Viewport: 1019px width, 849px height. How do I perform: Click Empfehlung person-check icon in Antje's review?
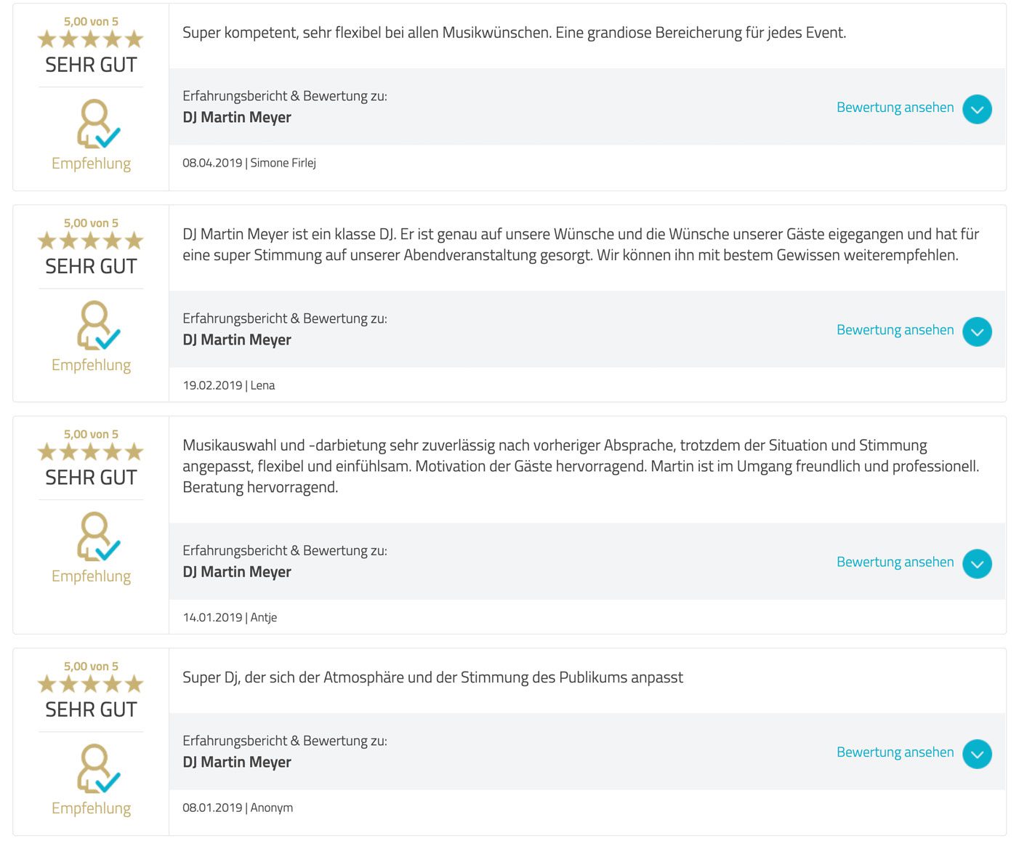coord(98,536)
